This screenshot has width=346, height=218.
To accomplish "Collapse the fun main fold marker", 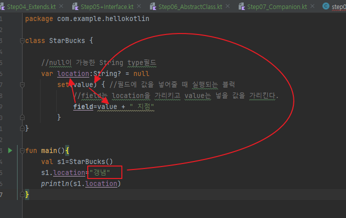I will 22,150.
